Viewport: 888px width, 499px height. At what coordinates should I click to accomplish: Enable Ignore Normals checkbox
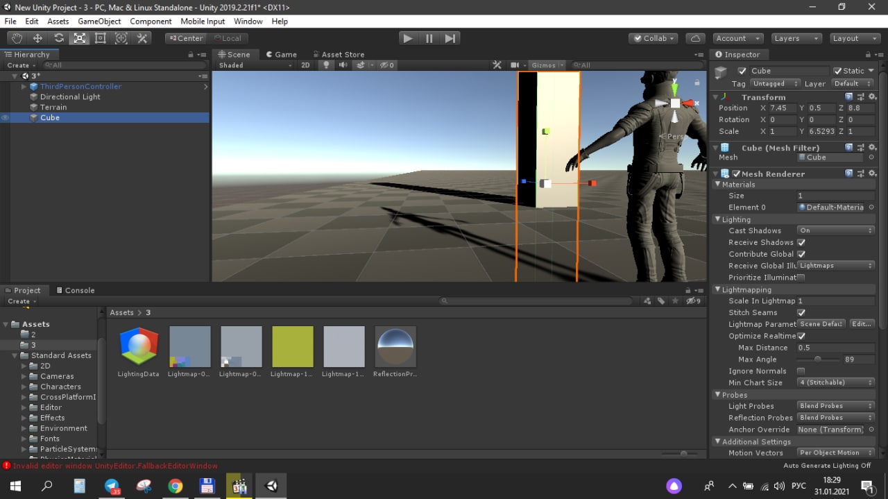point(801,371)
